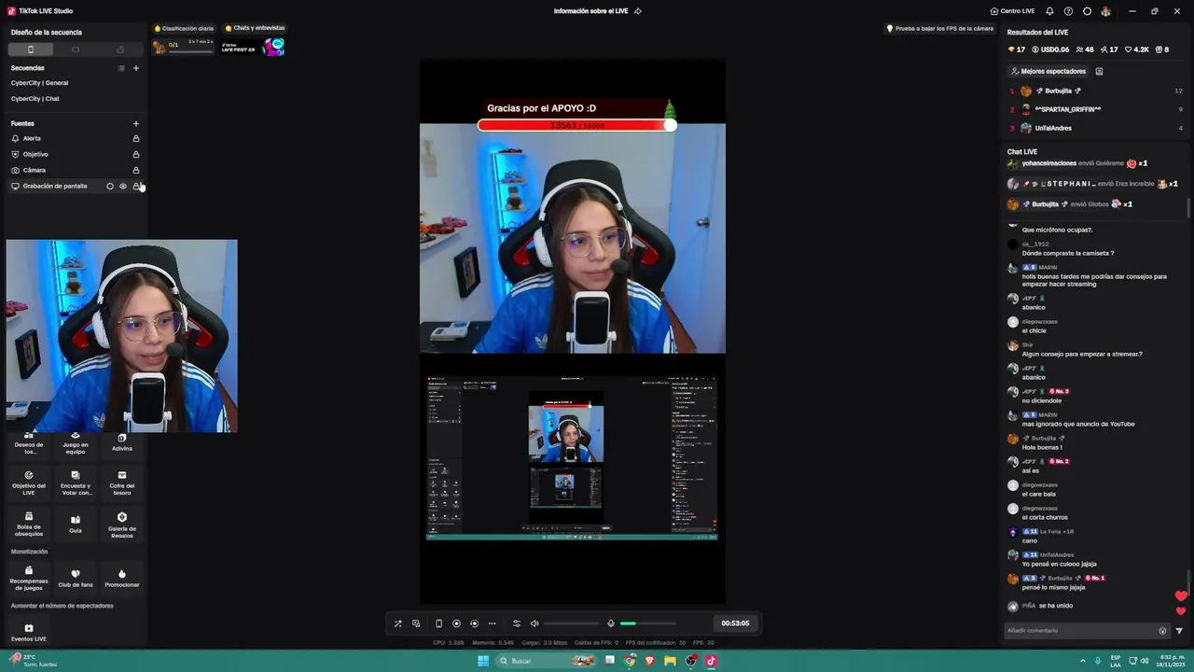The width and height of the screenshot is (1194, 672).
Task: Open the Cofre del tesoro tool
Action: pos(122,482)
